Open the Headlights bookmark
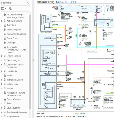Image resolution: width=114 pixels, height=118 pixels. pos(12,71)
